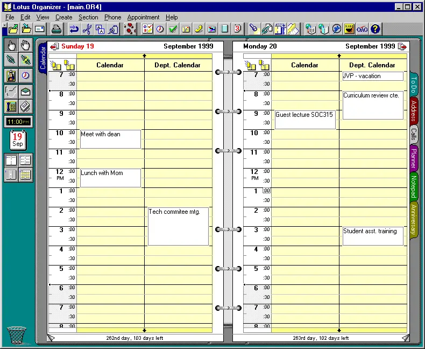This screenshot has height=349, width=425.
Task: Click the create task checklist icon
Action: pos(147,29)
